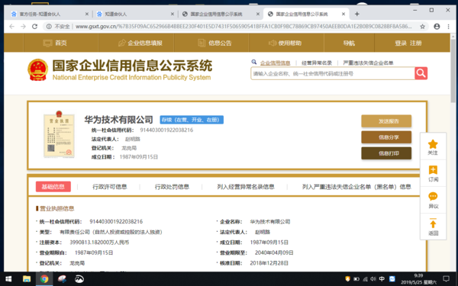
Task: Close the 官方任务-知道合伙人 tab
Action: tap(87, 14)
